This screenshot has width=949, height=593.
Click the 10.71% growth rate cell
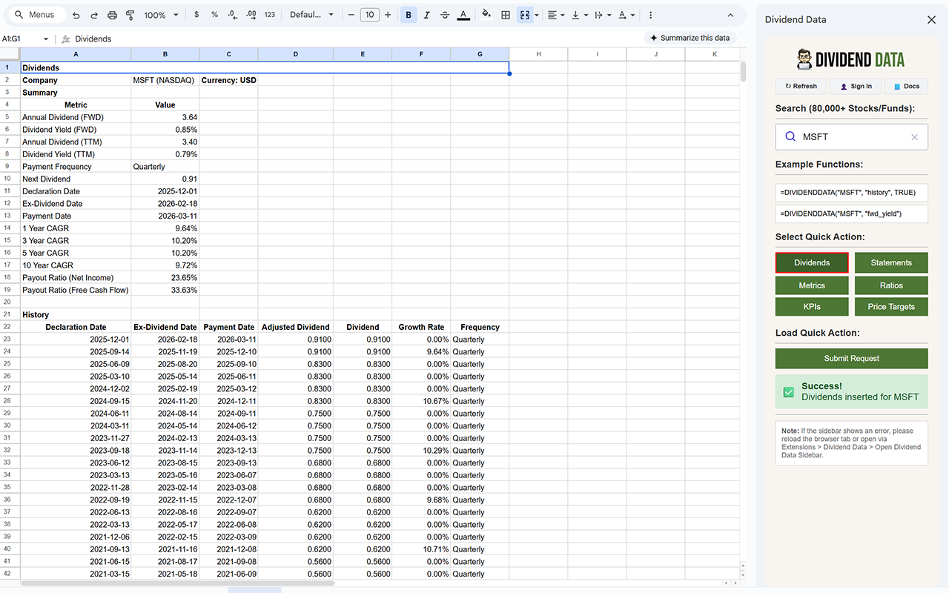click(421, 549)
